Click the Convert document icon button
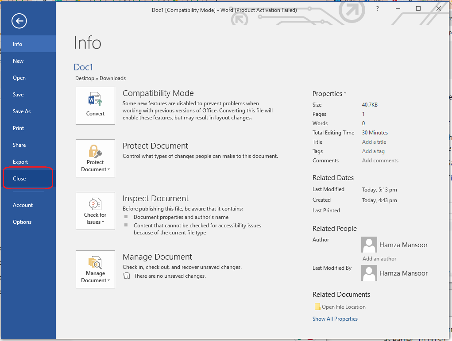This screenshot has height=341, width=452. point(96,106)
